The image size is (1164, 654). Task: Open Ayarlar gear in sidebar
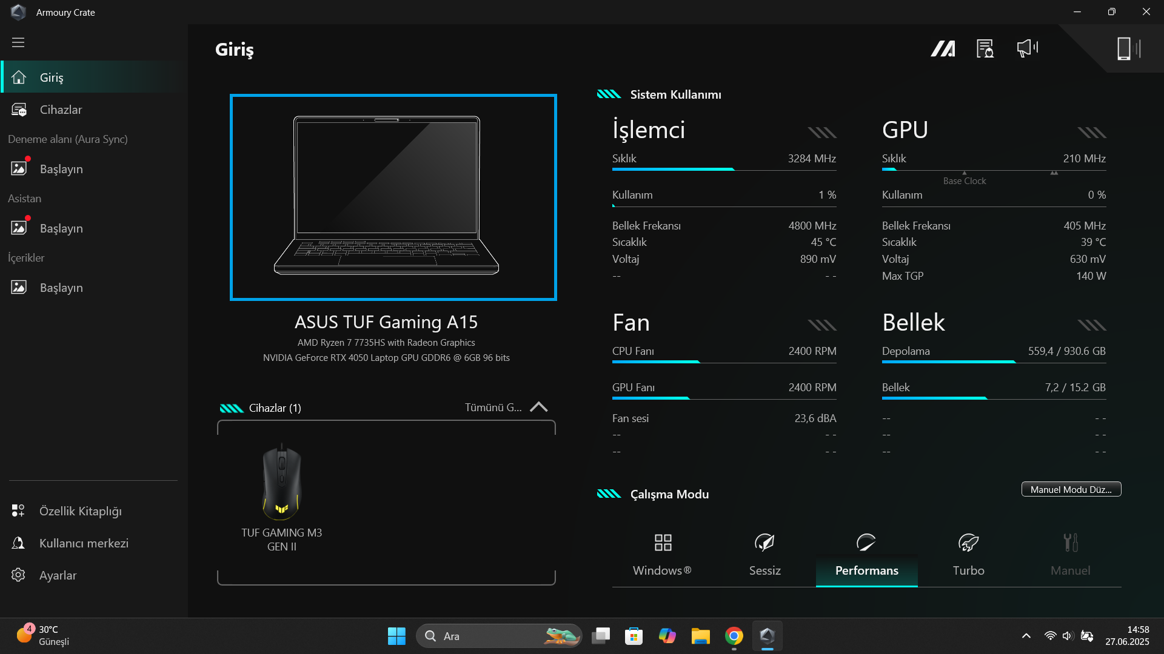(x=18, y=575)
